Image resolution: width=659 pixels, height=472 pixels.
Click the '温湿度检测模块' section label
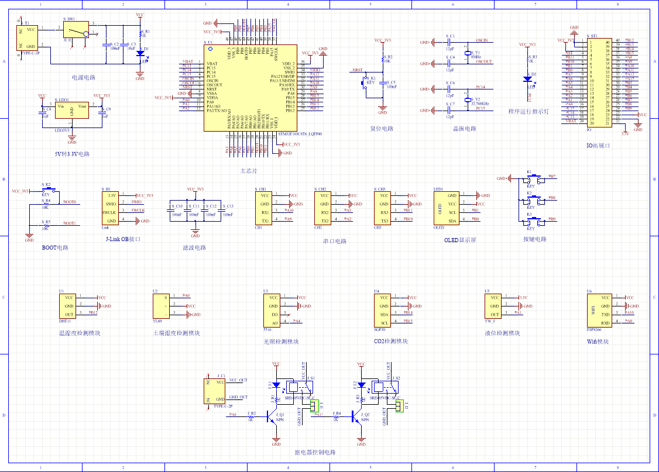(80, 333)
